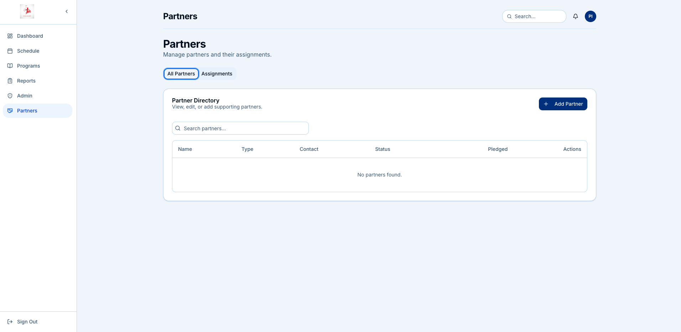681x332 pixels.
Task: Click the Schedule calendar icon
Action: (10, 51)
